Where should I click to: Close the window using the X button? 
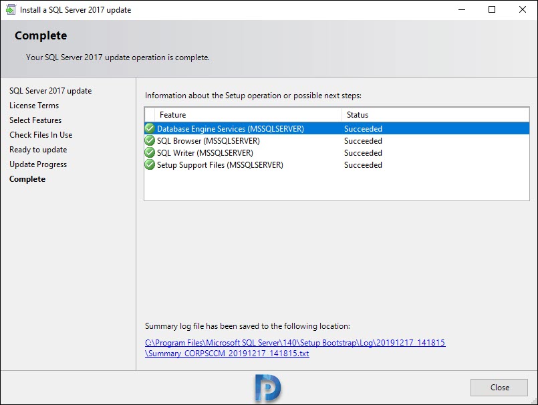(522, 9)
